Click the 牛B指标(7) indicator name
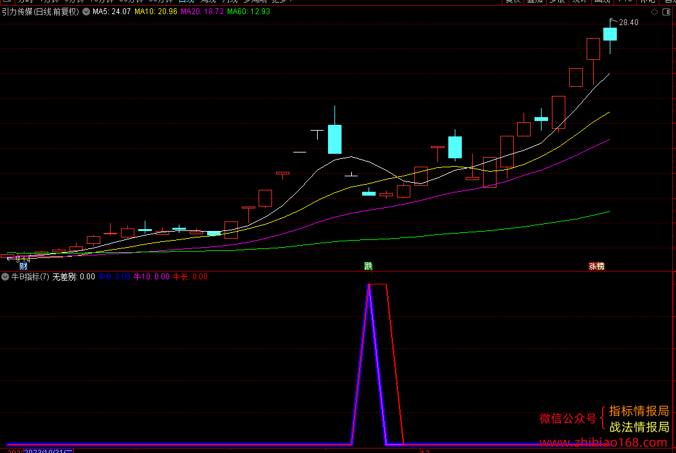 30,277
